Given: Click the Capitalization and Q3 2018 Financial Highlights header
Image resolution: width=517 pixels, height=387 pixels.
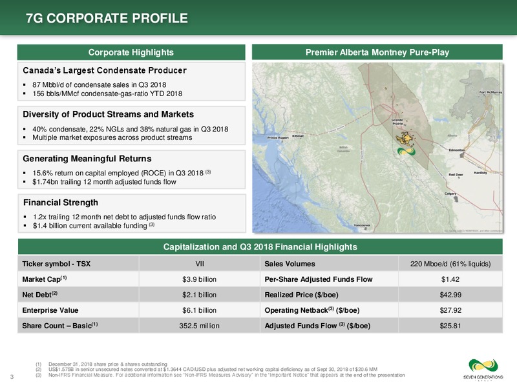Looking at the screenshot, I should coord(260,247).
